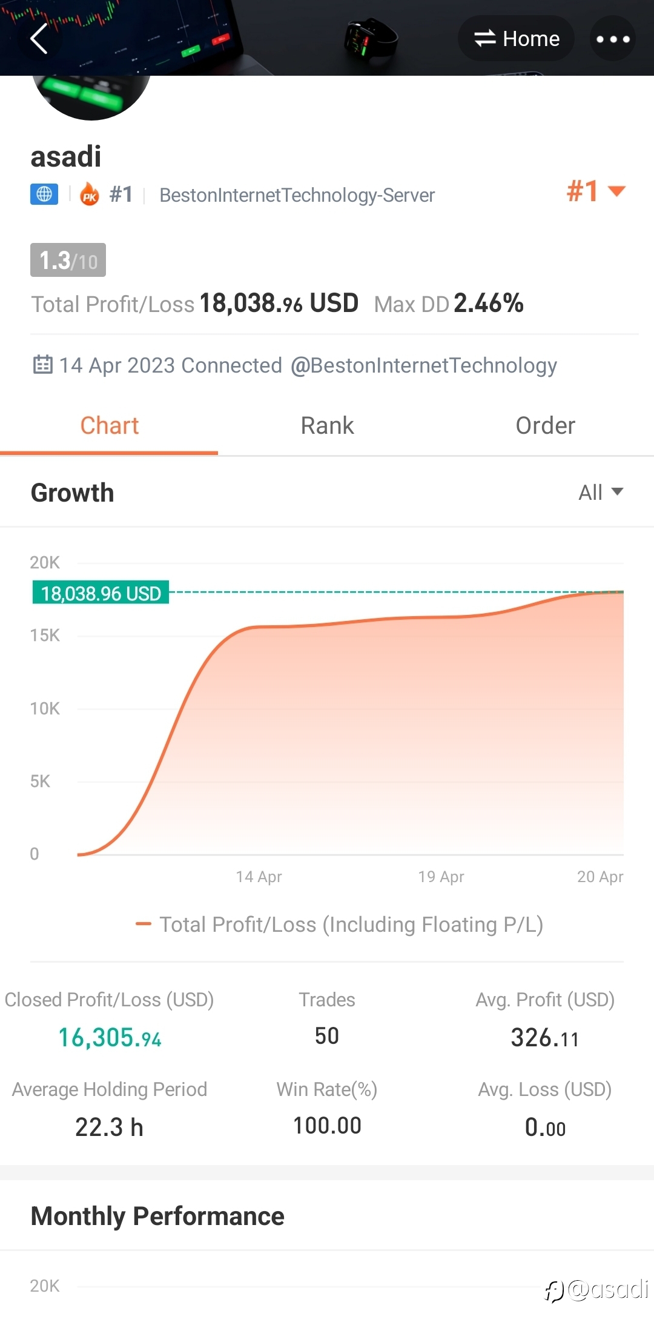Expand the orange #1 account dropdown

[x=596, y=191]
